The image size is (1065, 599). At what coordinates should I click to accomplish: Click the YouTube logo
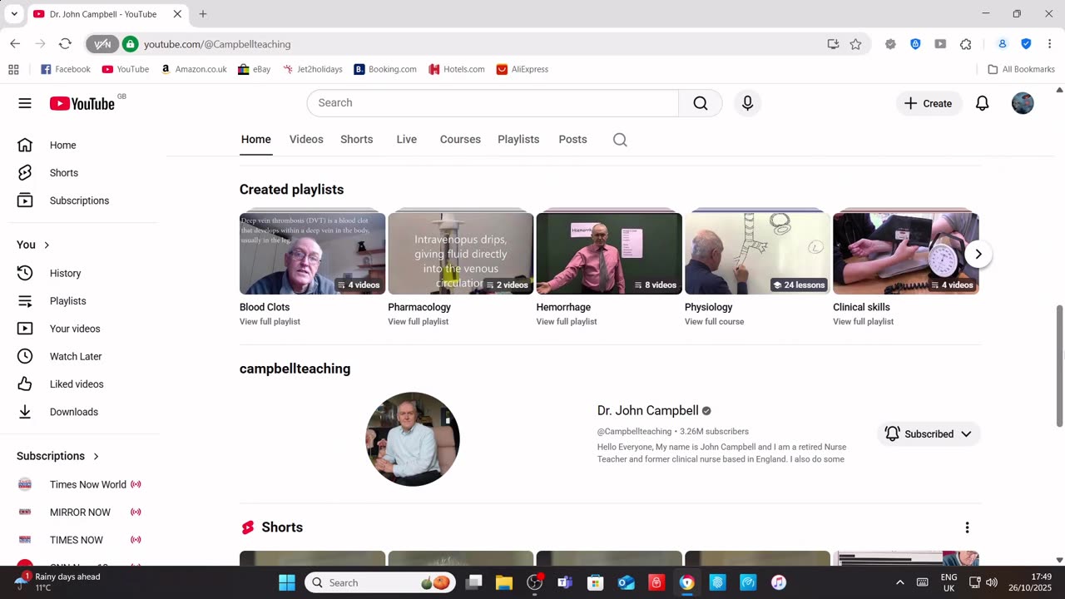[82, 103]
